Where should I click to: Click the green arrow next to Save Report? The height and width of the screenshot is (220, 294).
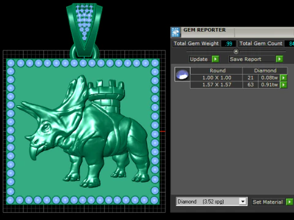[279, 59]
